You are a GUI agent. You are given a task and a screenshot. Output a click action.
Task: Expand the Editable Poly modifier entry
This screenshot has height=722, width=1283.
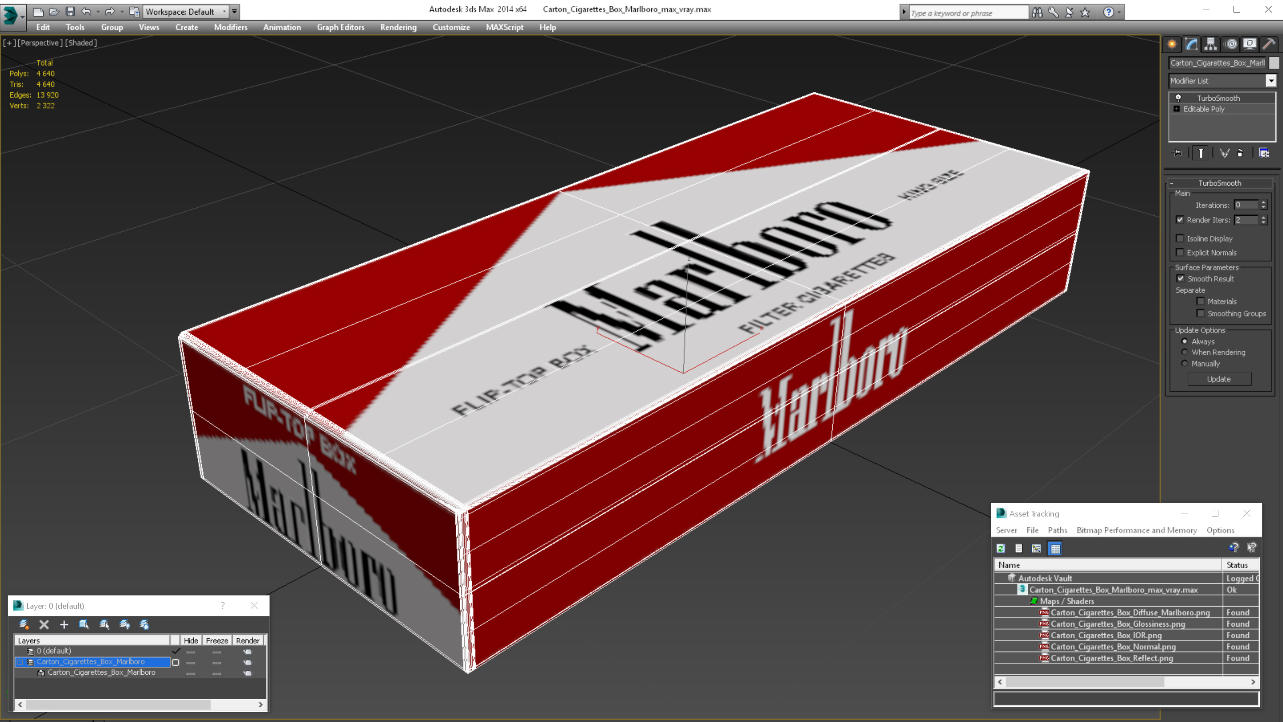[x=1177, y=109]
